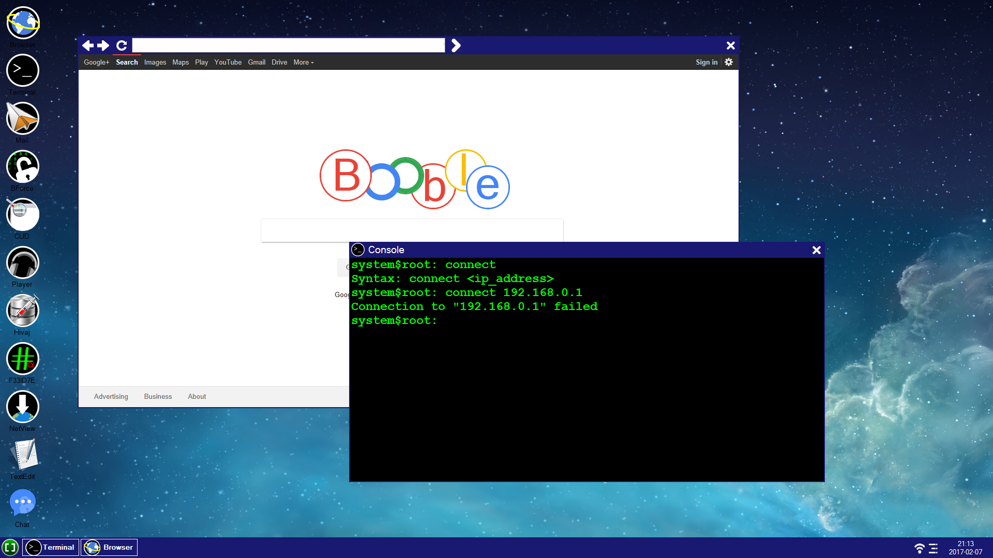Click the console command input area
The height and width of the screenshot is (558, 993).
[x=449, y=319]
